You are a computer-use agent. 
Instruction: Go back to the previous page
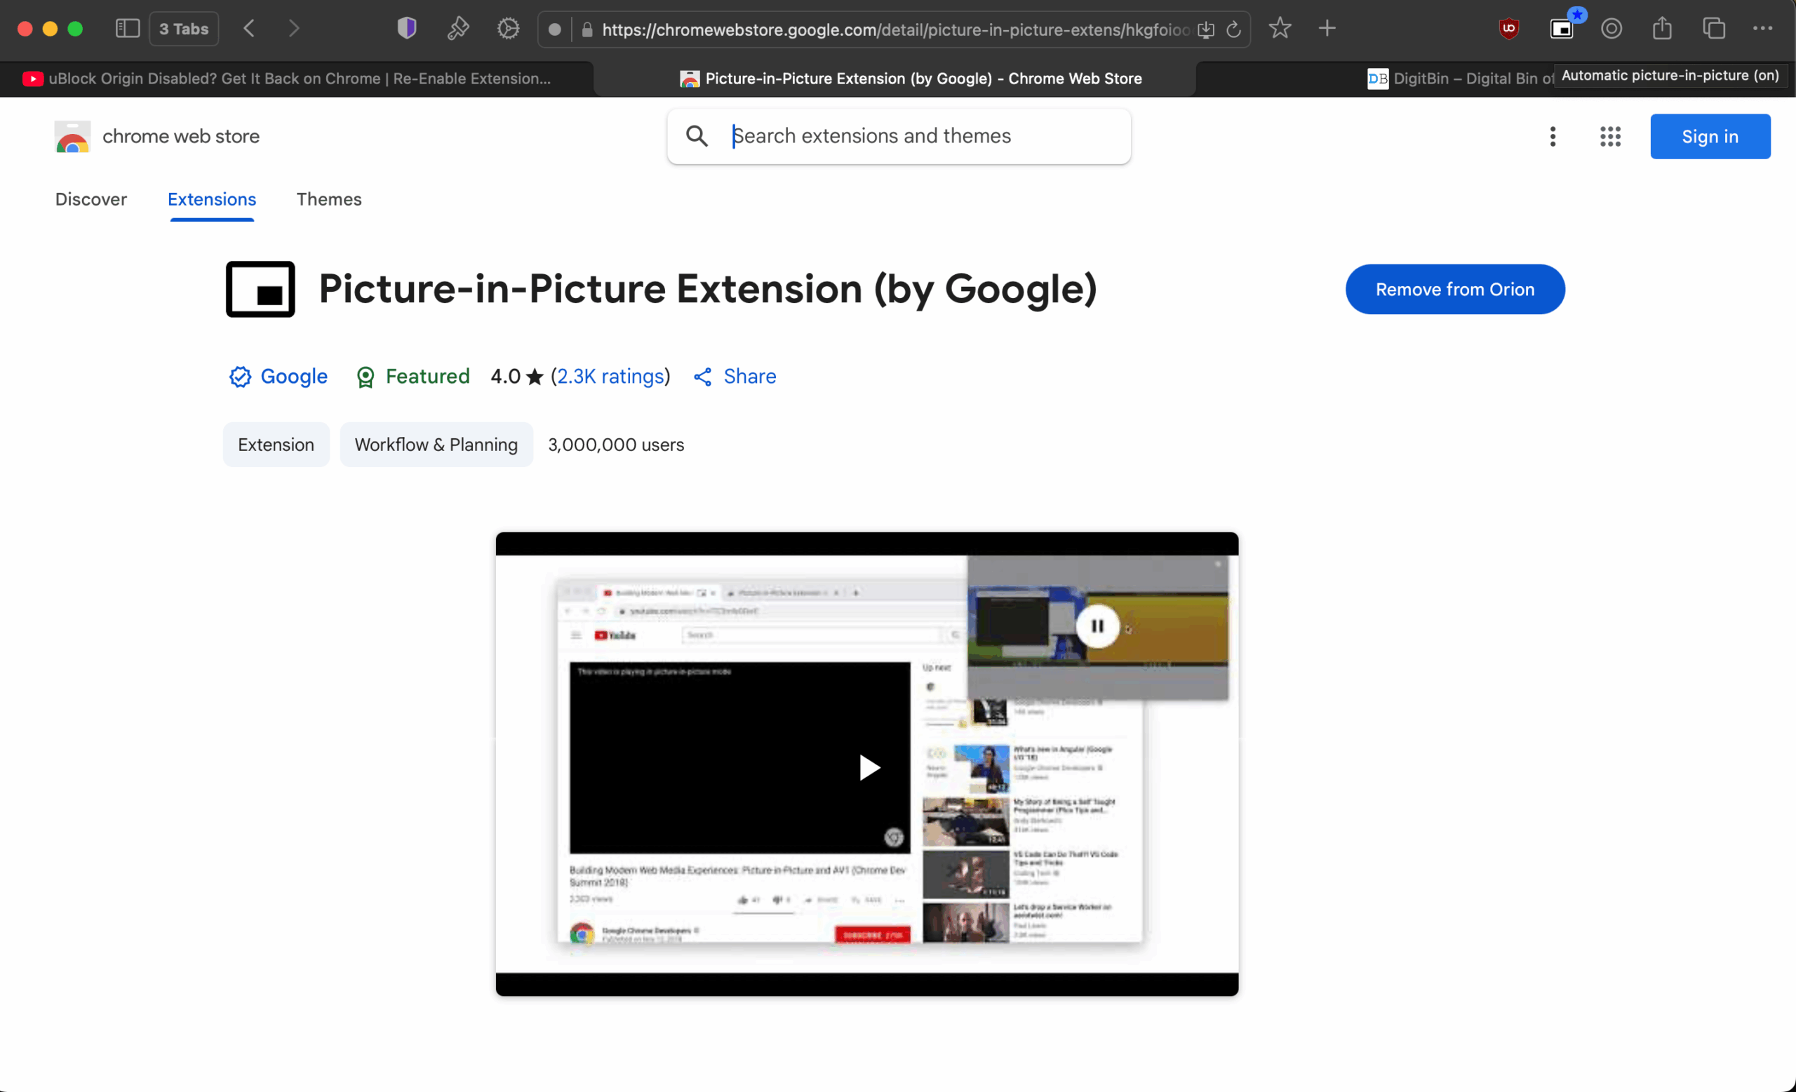249,29
